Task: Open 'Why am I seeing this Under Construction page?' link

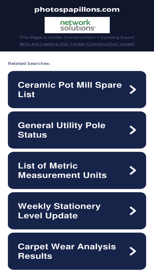Action: pos(77,44)
